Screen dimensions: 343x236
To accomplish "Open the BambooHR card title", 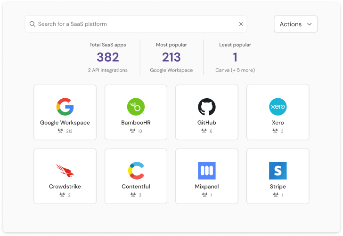I will (x=136, y=123).
